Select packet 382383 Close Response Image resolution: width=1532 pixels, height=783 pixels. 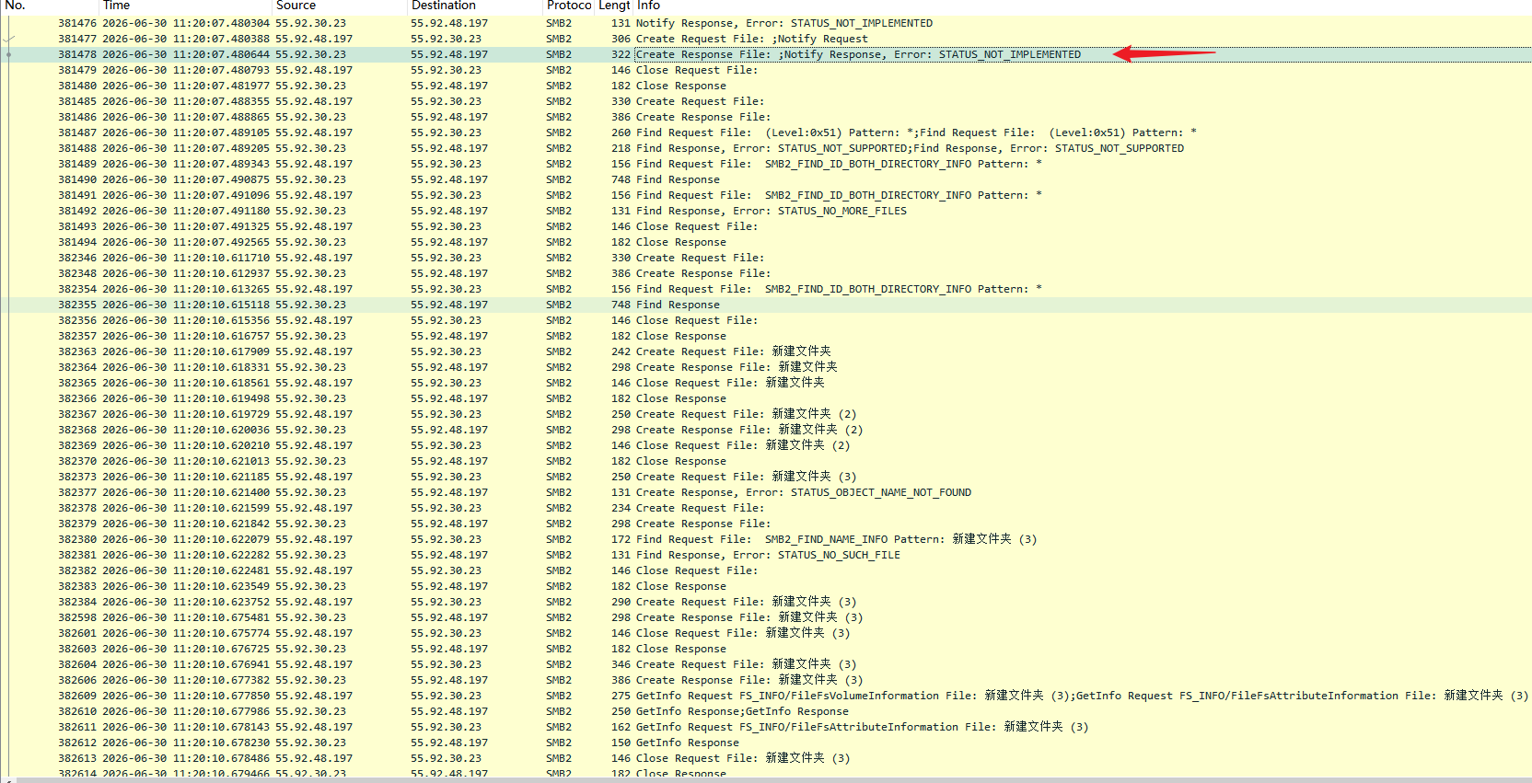(x=766, y=586)
